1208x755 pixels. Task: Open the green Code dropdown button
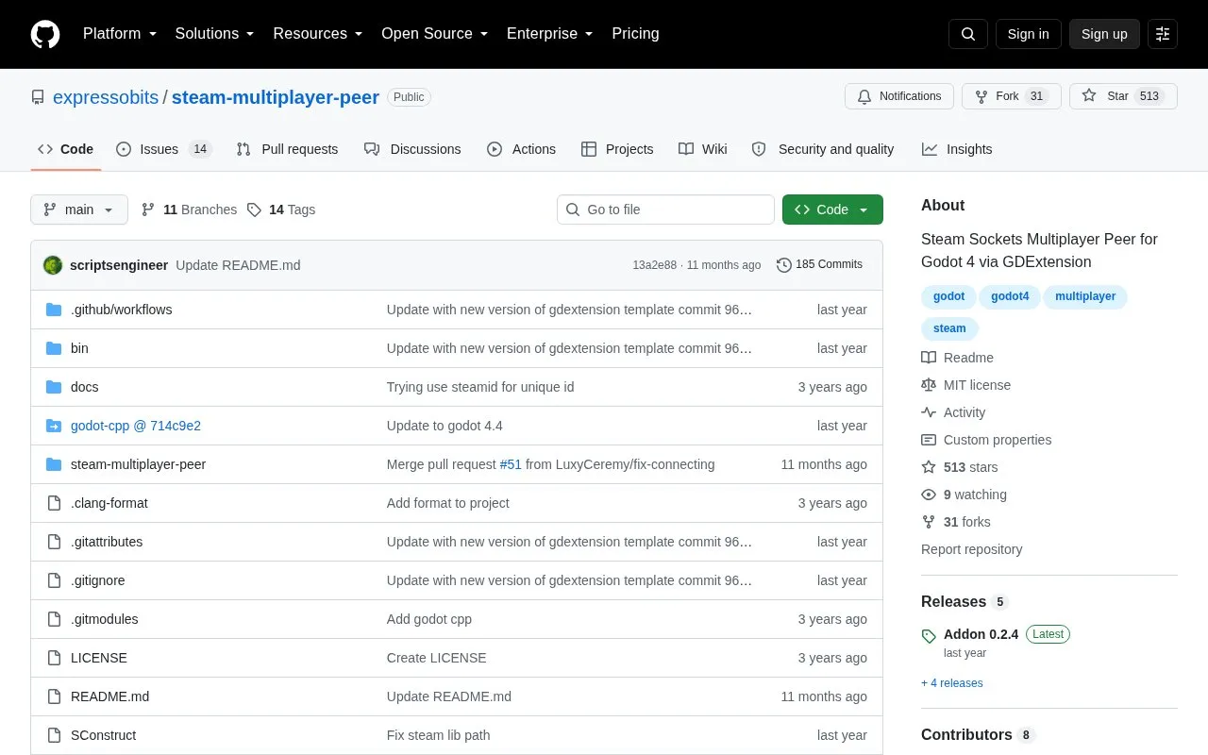tap(832, 210)
